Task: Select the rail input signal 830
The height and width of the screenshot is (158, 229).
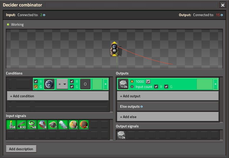Action: (22, 125)
